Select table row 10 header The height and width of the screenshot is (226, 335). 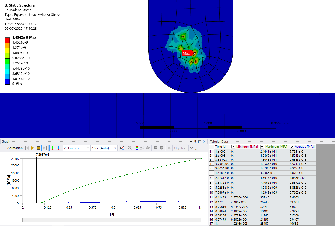point(211,192)
